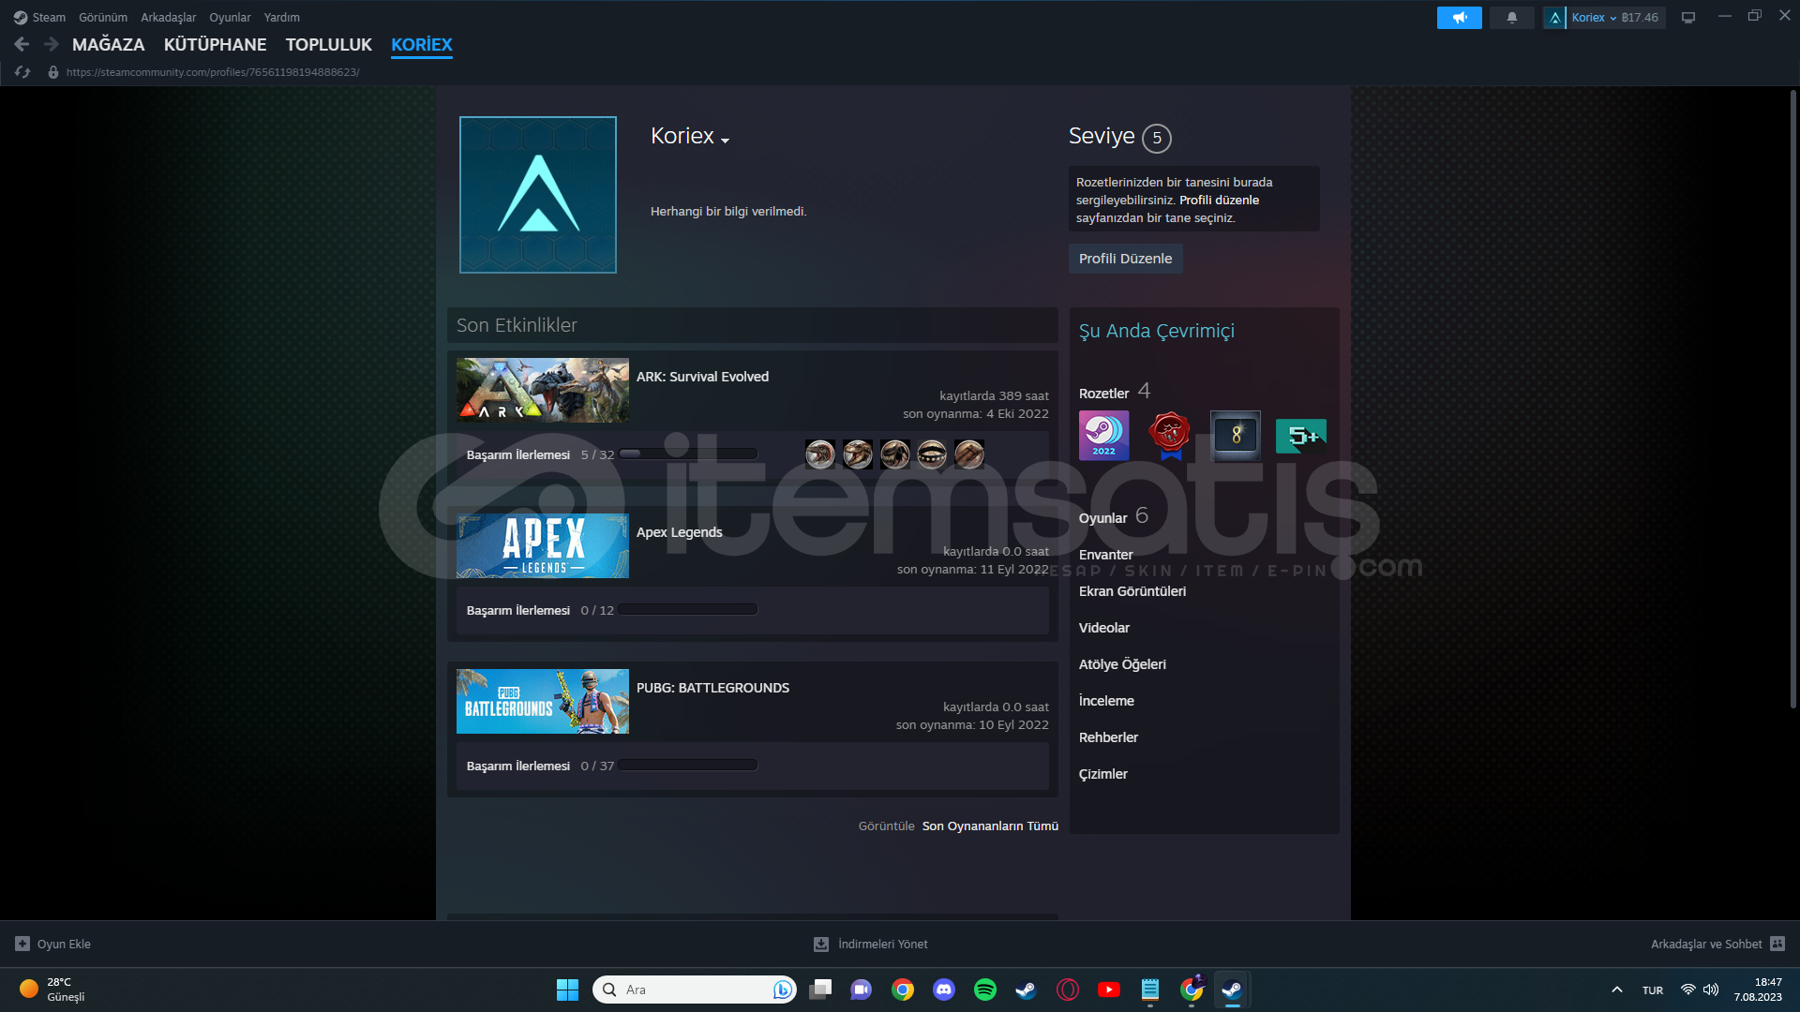Open the Çizimler link
Image resolution: width=1800 pixels, height=1012 pixels.
click(x=1103, y=774)
